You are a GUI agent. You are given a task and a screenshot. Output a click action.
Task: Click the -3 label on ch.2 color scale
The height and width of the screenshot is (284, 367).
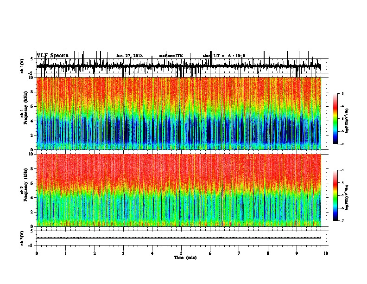[x=342, y=170]
